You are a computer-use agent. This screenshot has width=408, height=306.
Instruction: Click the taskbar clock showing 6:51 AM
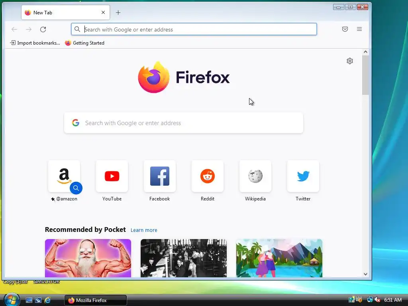[393, 300]
